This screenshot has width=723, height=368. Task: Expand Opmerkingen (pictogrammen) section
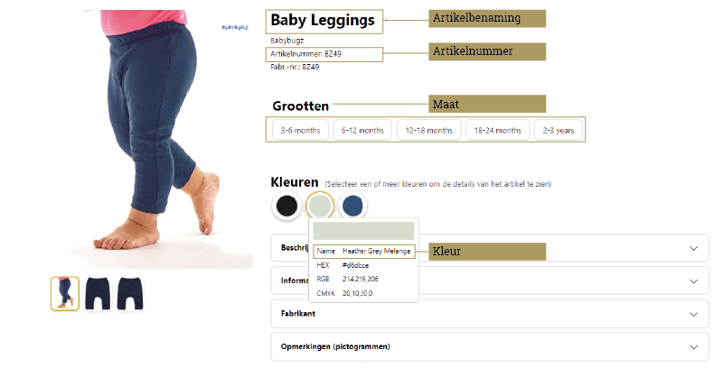click(x=490, y=347)
